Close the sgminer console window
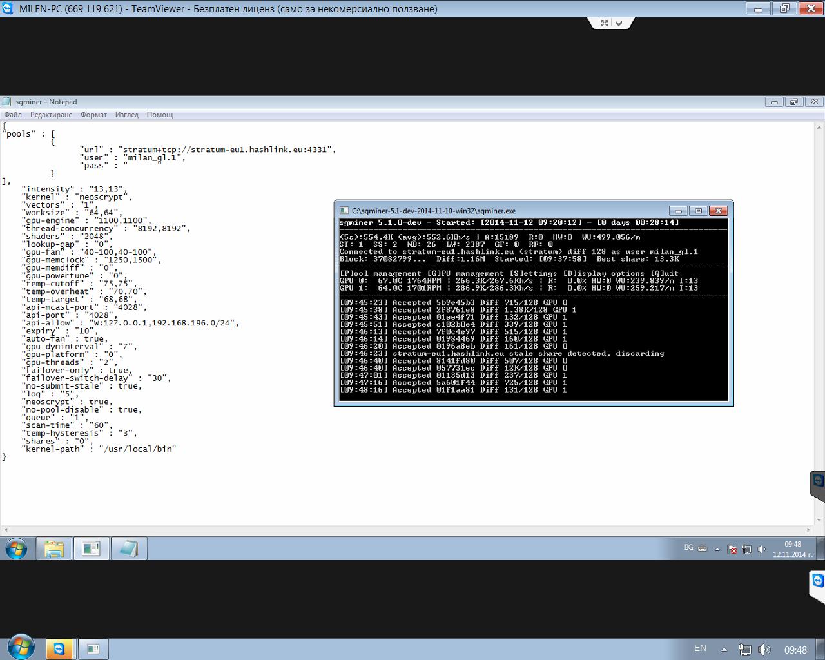Screen dimensions: 825x660 coord(719,211)
